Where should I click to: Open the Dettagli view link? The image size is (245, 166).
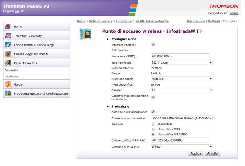pos(214,21)
